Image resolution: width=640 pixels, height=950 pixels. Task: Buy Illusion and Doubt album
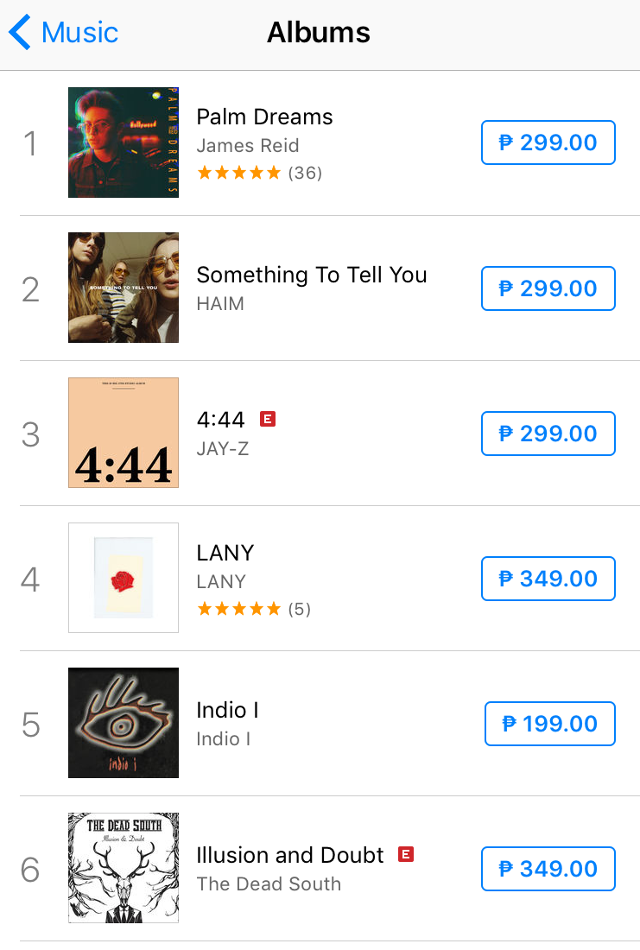[548, 869]
